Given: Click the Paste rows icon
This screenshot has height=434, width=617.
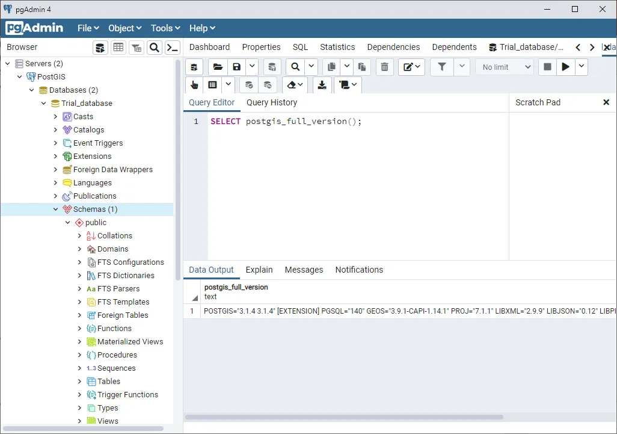Looking at the screenshot, I should (x=362, y=67).
